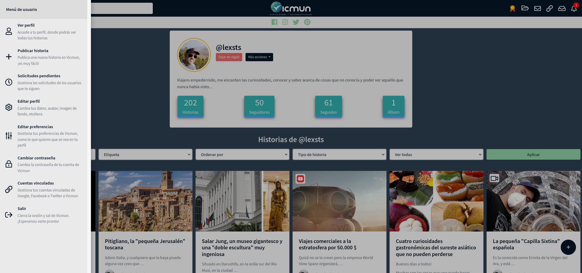582x273 pixels.
Task: Open the envelope messages icon
Action: 537,8
